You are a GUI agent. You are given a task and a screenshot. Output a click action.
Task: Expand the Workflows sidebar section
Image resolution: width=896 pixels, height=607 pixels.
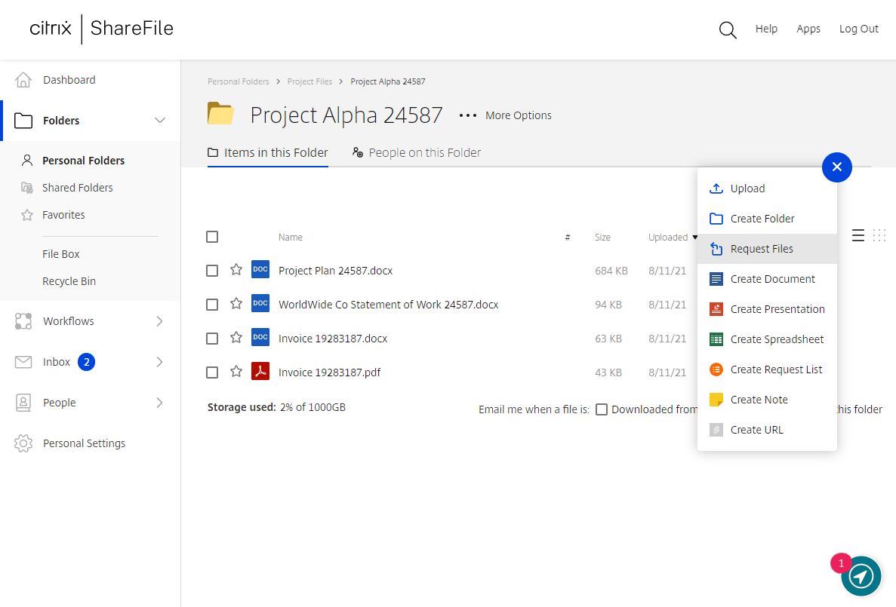click(159, 321)
